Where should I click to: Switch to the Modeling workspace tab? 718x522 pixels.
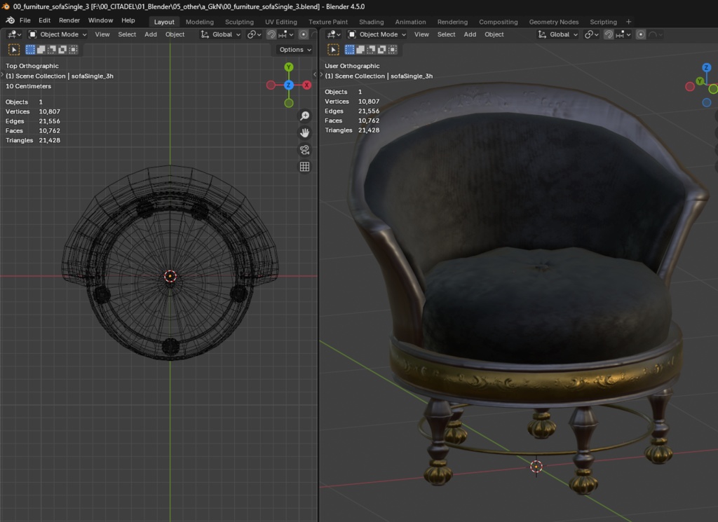200,22
